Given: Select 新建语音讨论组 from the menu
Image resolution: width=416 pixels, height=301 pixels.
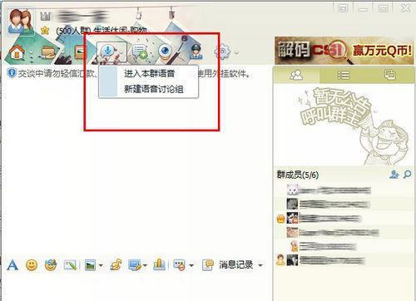Looking at the screenshot, I should pyautogui.click(x=154, y=89).
